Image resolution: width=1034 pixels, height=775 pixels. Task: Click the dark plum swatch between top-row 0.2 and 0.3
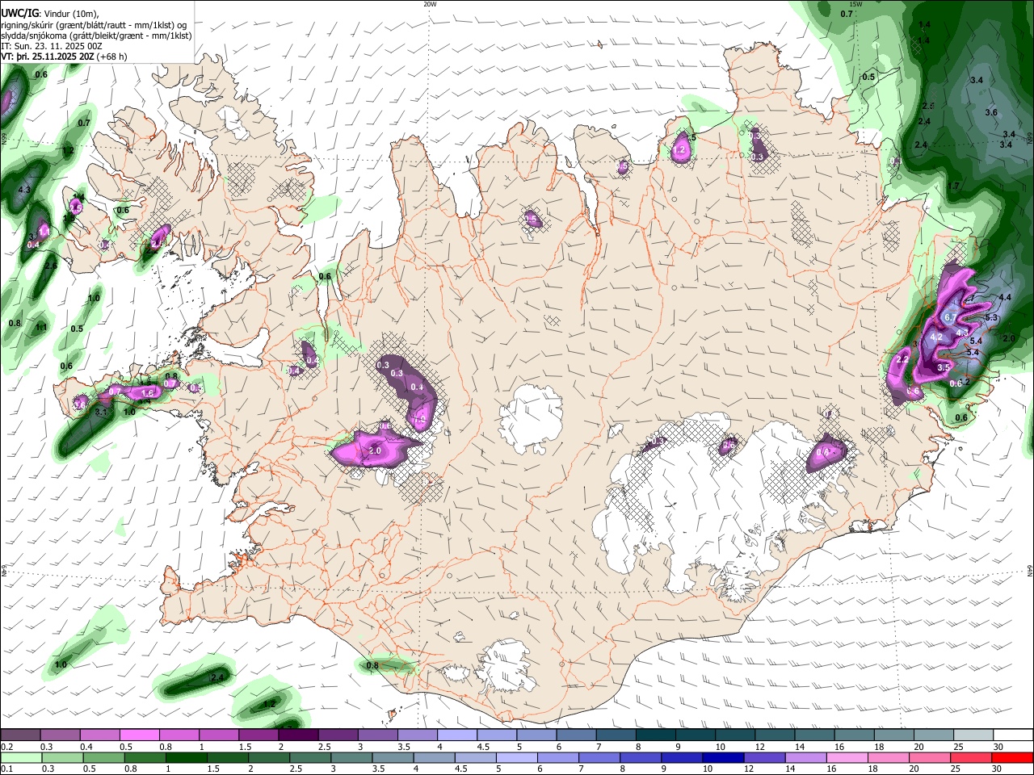click(19, 735)
